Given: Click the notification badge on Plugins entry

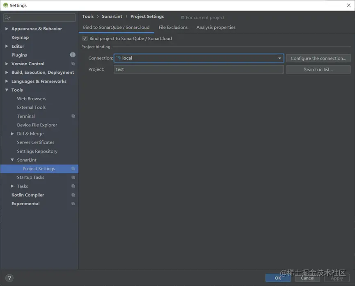Looking at the screenshot, I should [x=73, y=55].
